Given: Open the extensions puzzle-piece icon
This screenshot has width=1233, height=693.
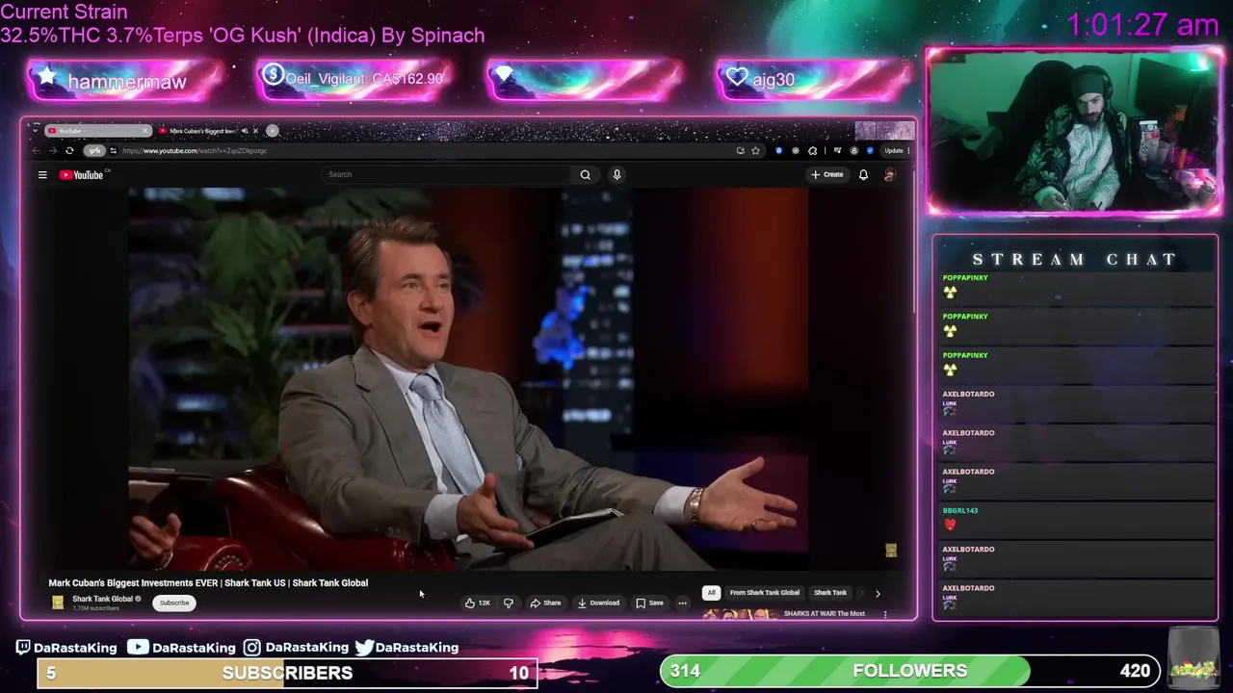Looking at the screenshot, I should point(812,150).
